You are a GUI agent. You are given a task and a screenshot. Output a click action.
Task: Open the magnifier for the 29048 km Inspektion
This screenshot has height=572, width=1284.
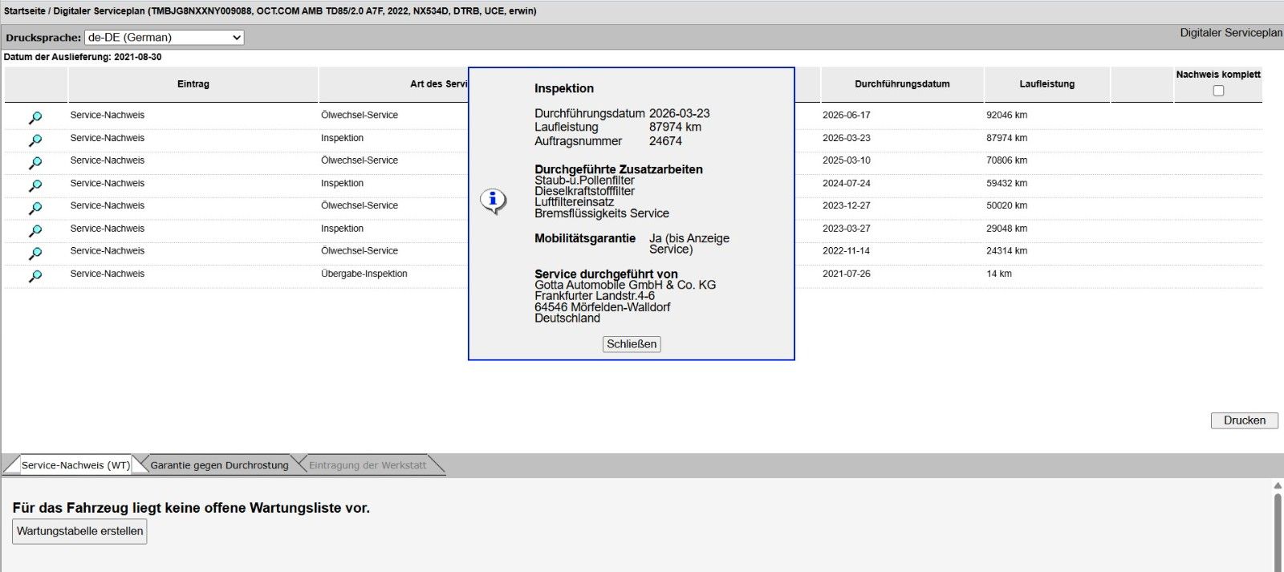[x=35, y=231]
